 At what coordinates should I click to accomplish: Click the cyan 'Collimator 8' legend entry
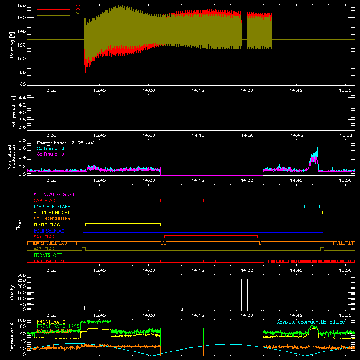click(50, 148)
